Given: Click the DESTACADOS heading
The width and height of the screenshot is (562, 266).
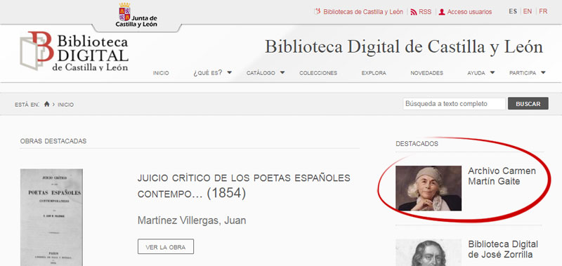Looking at the screenshot, I should [417, 144].
